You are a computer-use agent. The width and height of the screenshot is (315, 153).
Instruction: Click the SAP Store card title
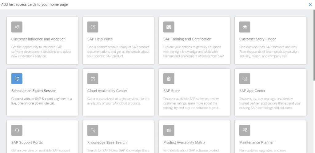171,91
